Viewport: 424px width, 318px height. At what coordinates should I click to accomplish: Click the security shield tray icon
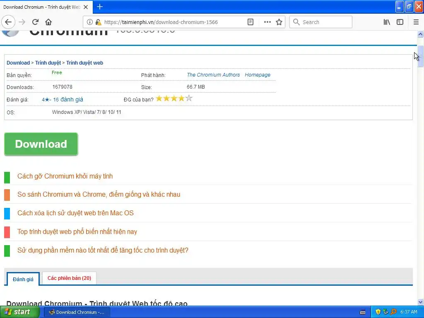pyautogui.click(x=378, y=312)
